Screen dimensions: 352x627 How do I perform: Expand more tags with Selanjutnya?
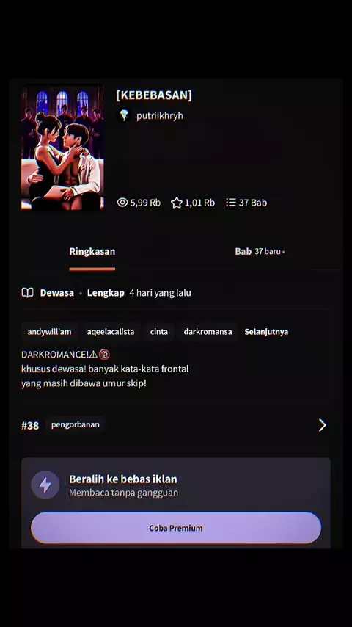click(266, 332)
